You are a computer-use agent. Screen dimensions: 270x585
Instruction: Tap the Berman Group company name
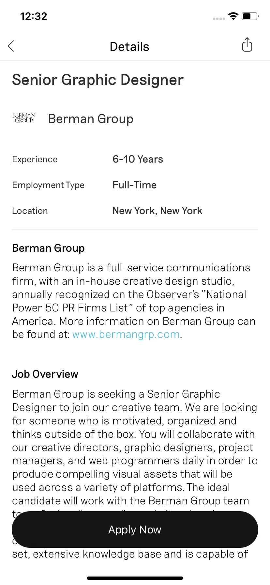91,119
